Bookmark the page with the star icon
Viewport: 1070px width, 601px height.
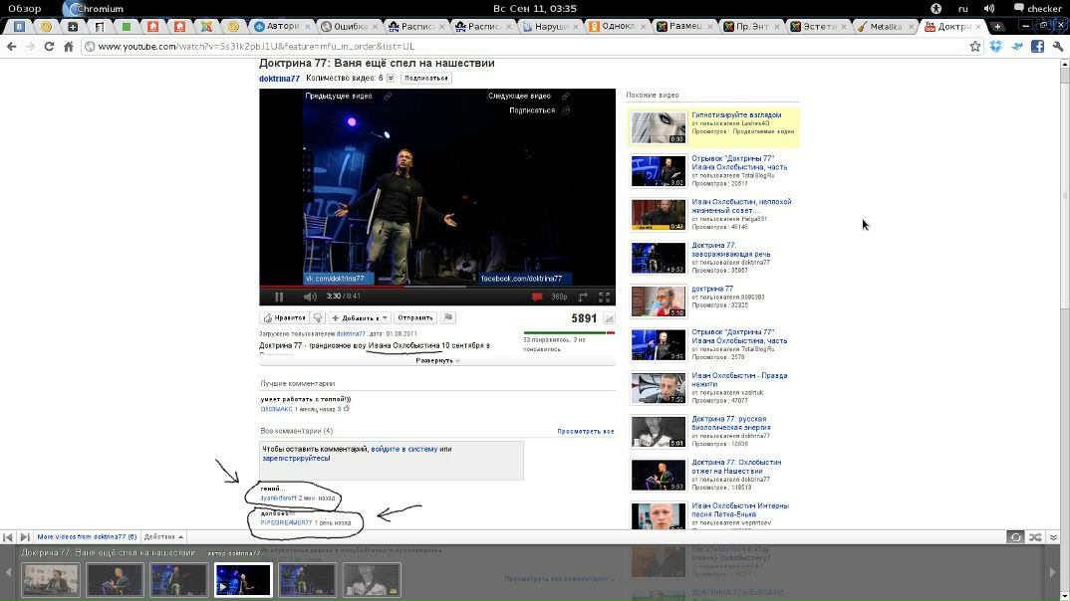pos(975,46)
